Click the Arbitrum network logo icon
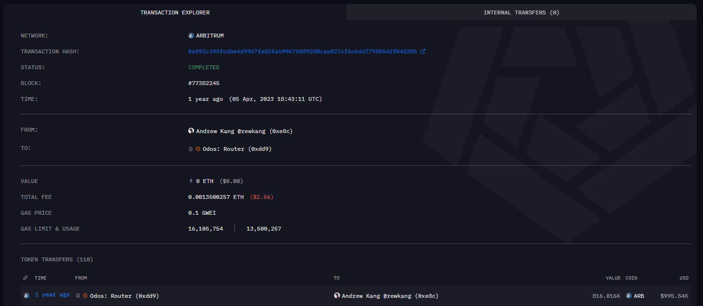This screenshot has width=703, height=306. pyautogui.click(x=190, y=35)
